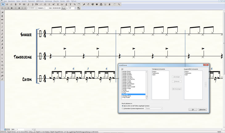
Task: Click the Text tool (T) icon
Action: pyautogui.click(x=70, y=5)
